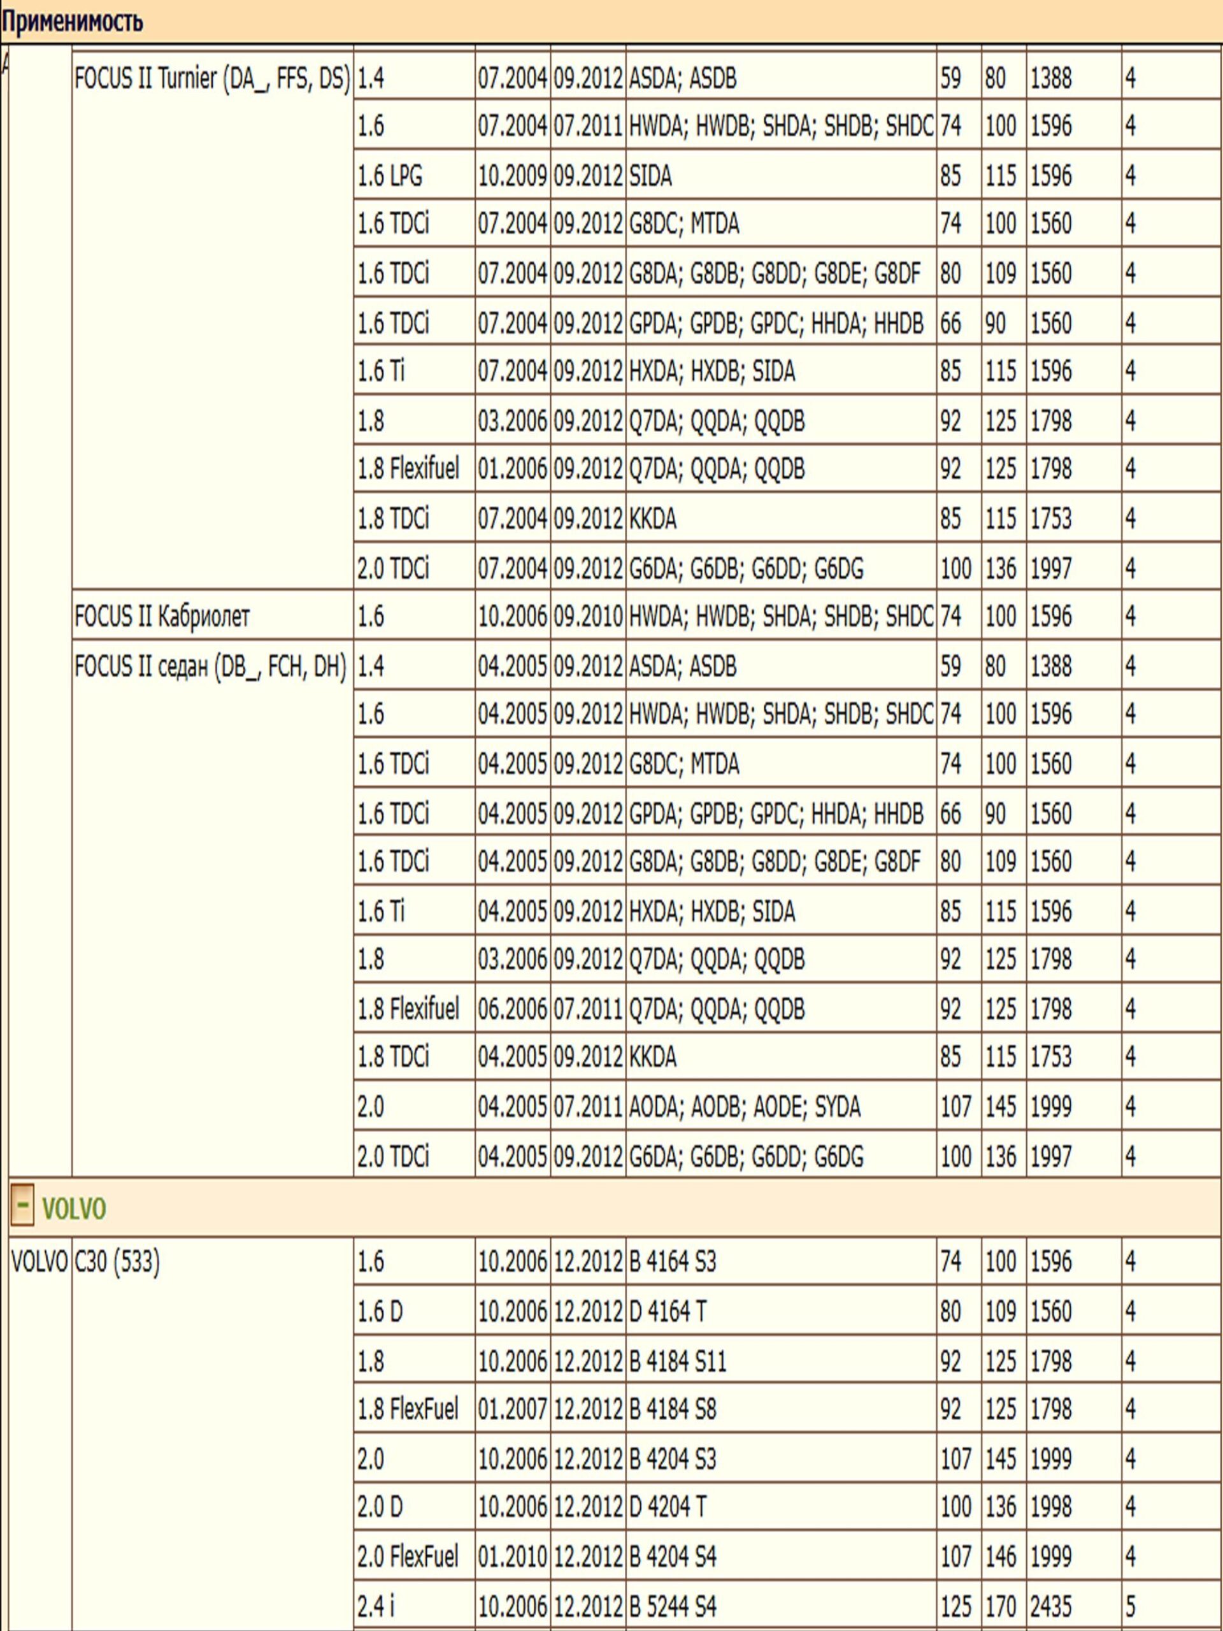
Task: Click engine code D 4164 T
Action: pos(667,1311)
